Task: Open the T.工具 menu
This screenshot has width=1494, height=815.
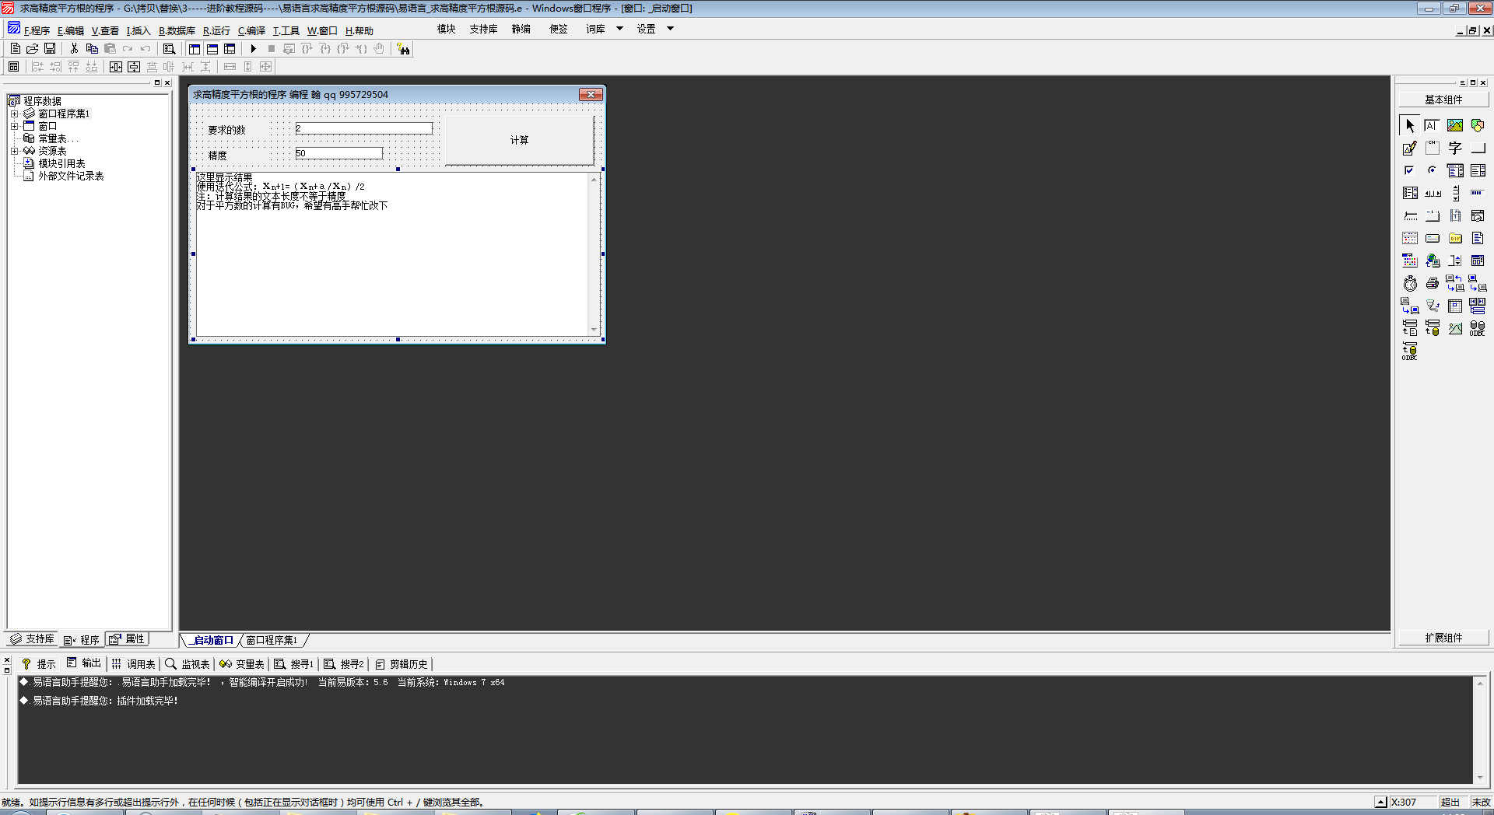Action: (286, 30)
